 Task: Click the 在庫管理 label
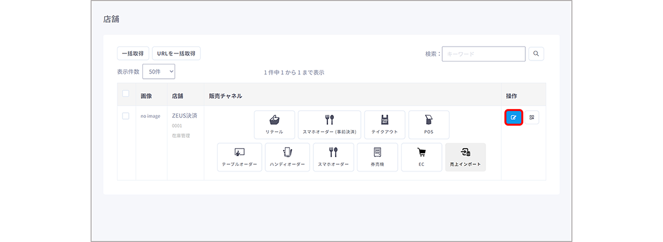tap(181, 135)
